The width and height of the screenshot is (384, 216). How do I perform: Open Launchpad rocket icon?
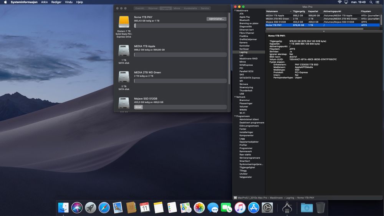click(x=90, y=208)
